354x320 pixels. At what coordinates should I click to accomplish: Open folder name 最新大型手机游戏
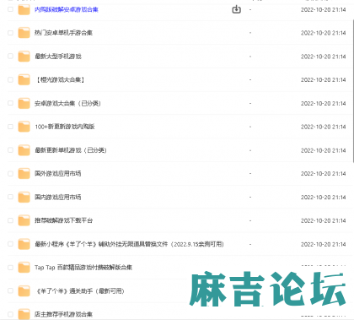click(x=58, y=57)
